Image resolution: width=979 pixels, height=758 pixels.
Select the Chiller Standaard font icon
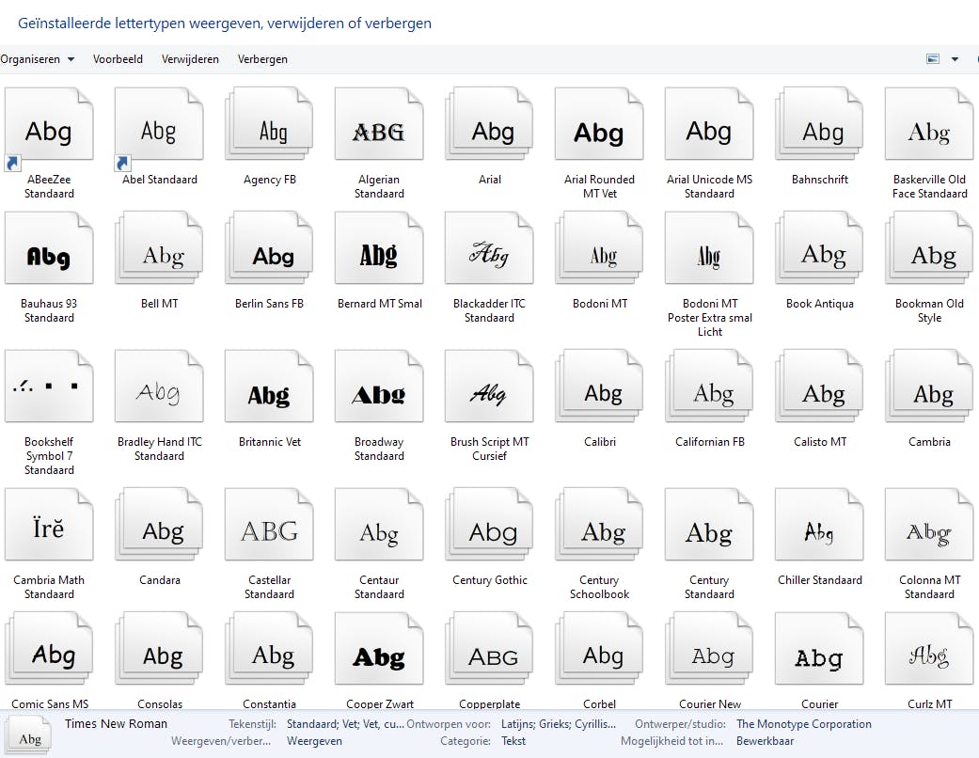tap(819, 525)
